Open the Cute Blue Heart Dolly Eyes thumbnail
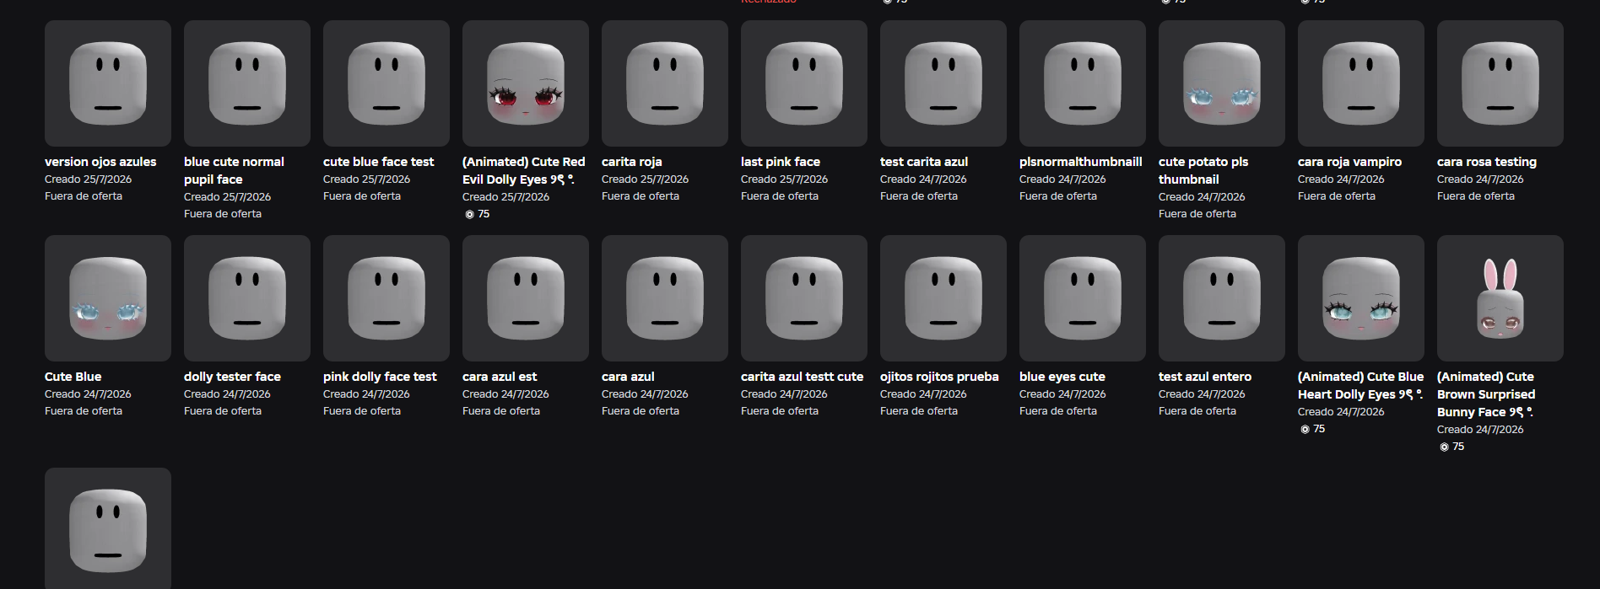Image resolution: width=1600 pixels, height=589 pixels. click(1361, 298)
